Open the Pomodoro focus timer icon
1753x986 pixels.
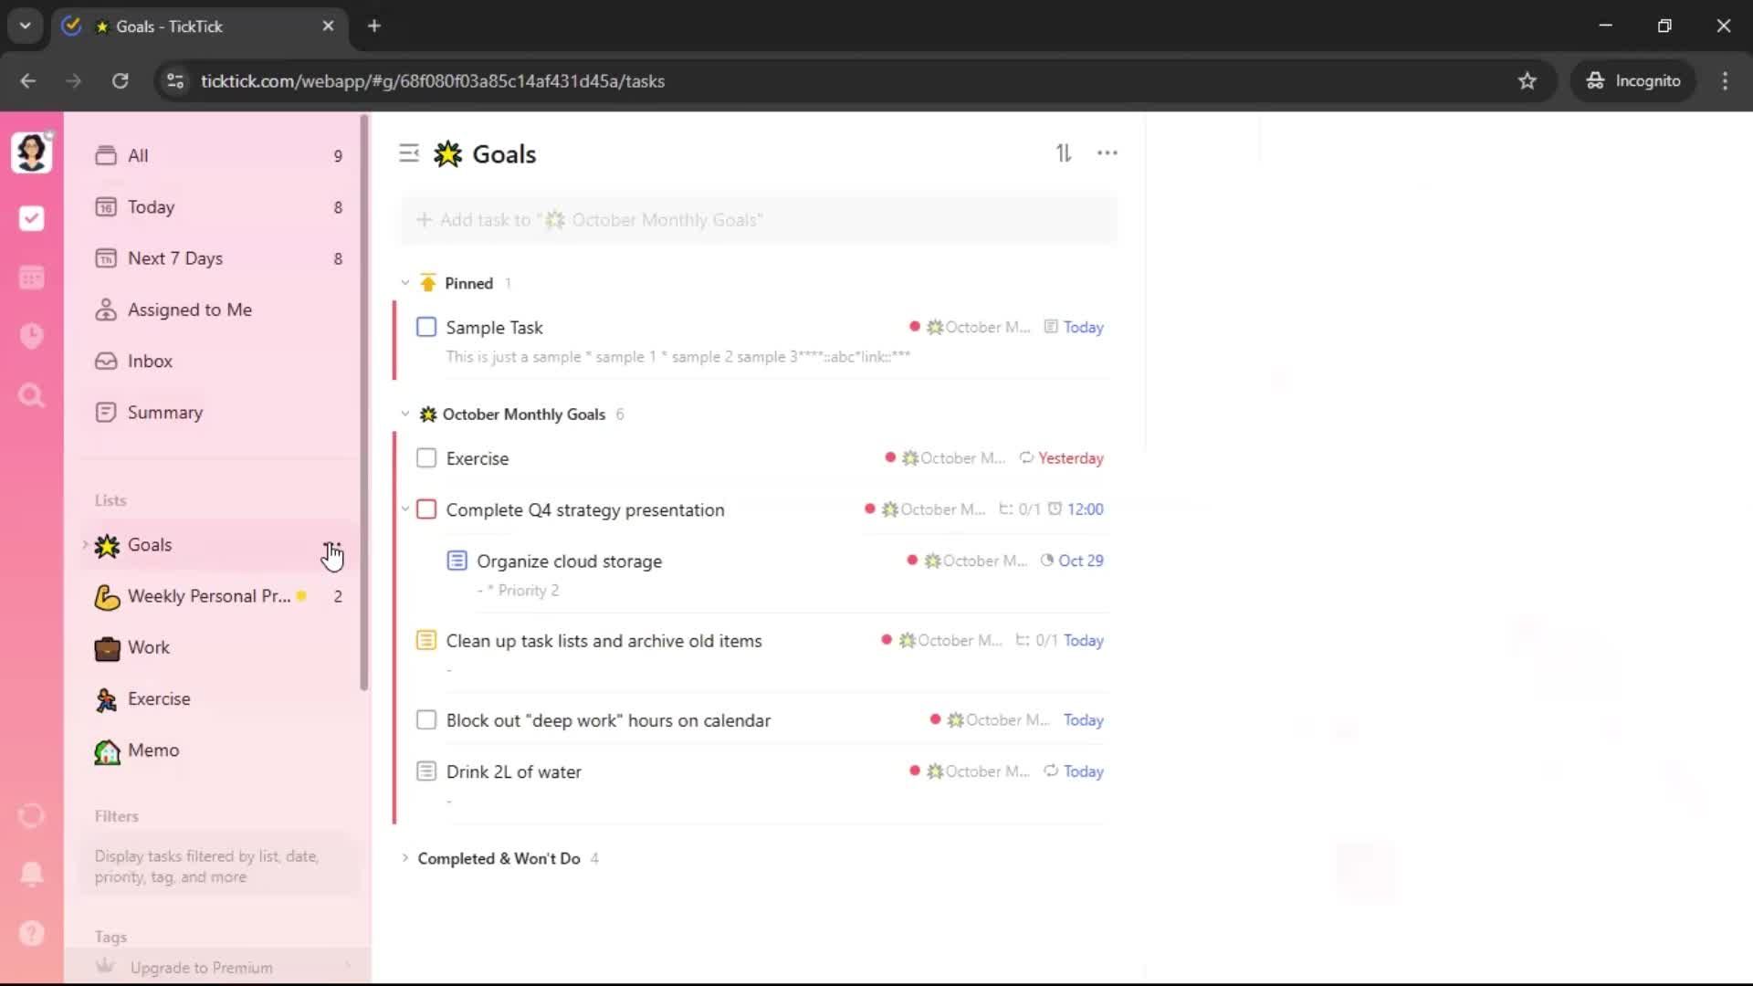[x=31, y=336]
